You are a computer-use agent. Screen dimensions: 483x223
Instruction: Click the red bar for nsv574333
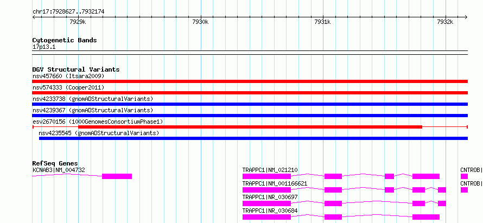pos(250,93)
